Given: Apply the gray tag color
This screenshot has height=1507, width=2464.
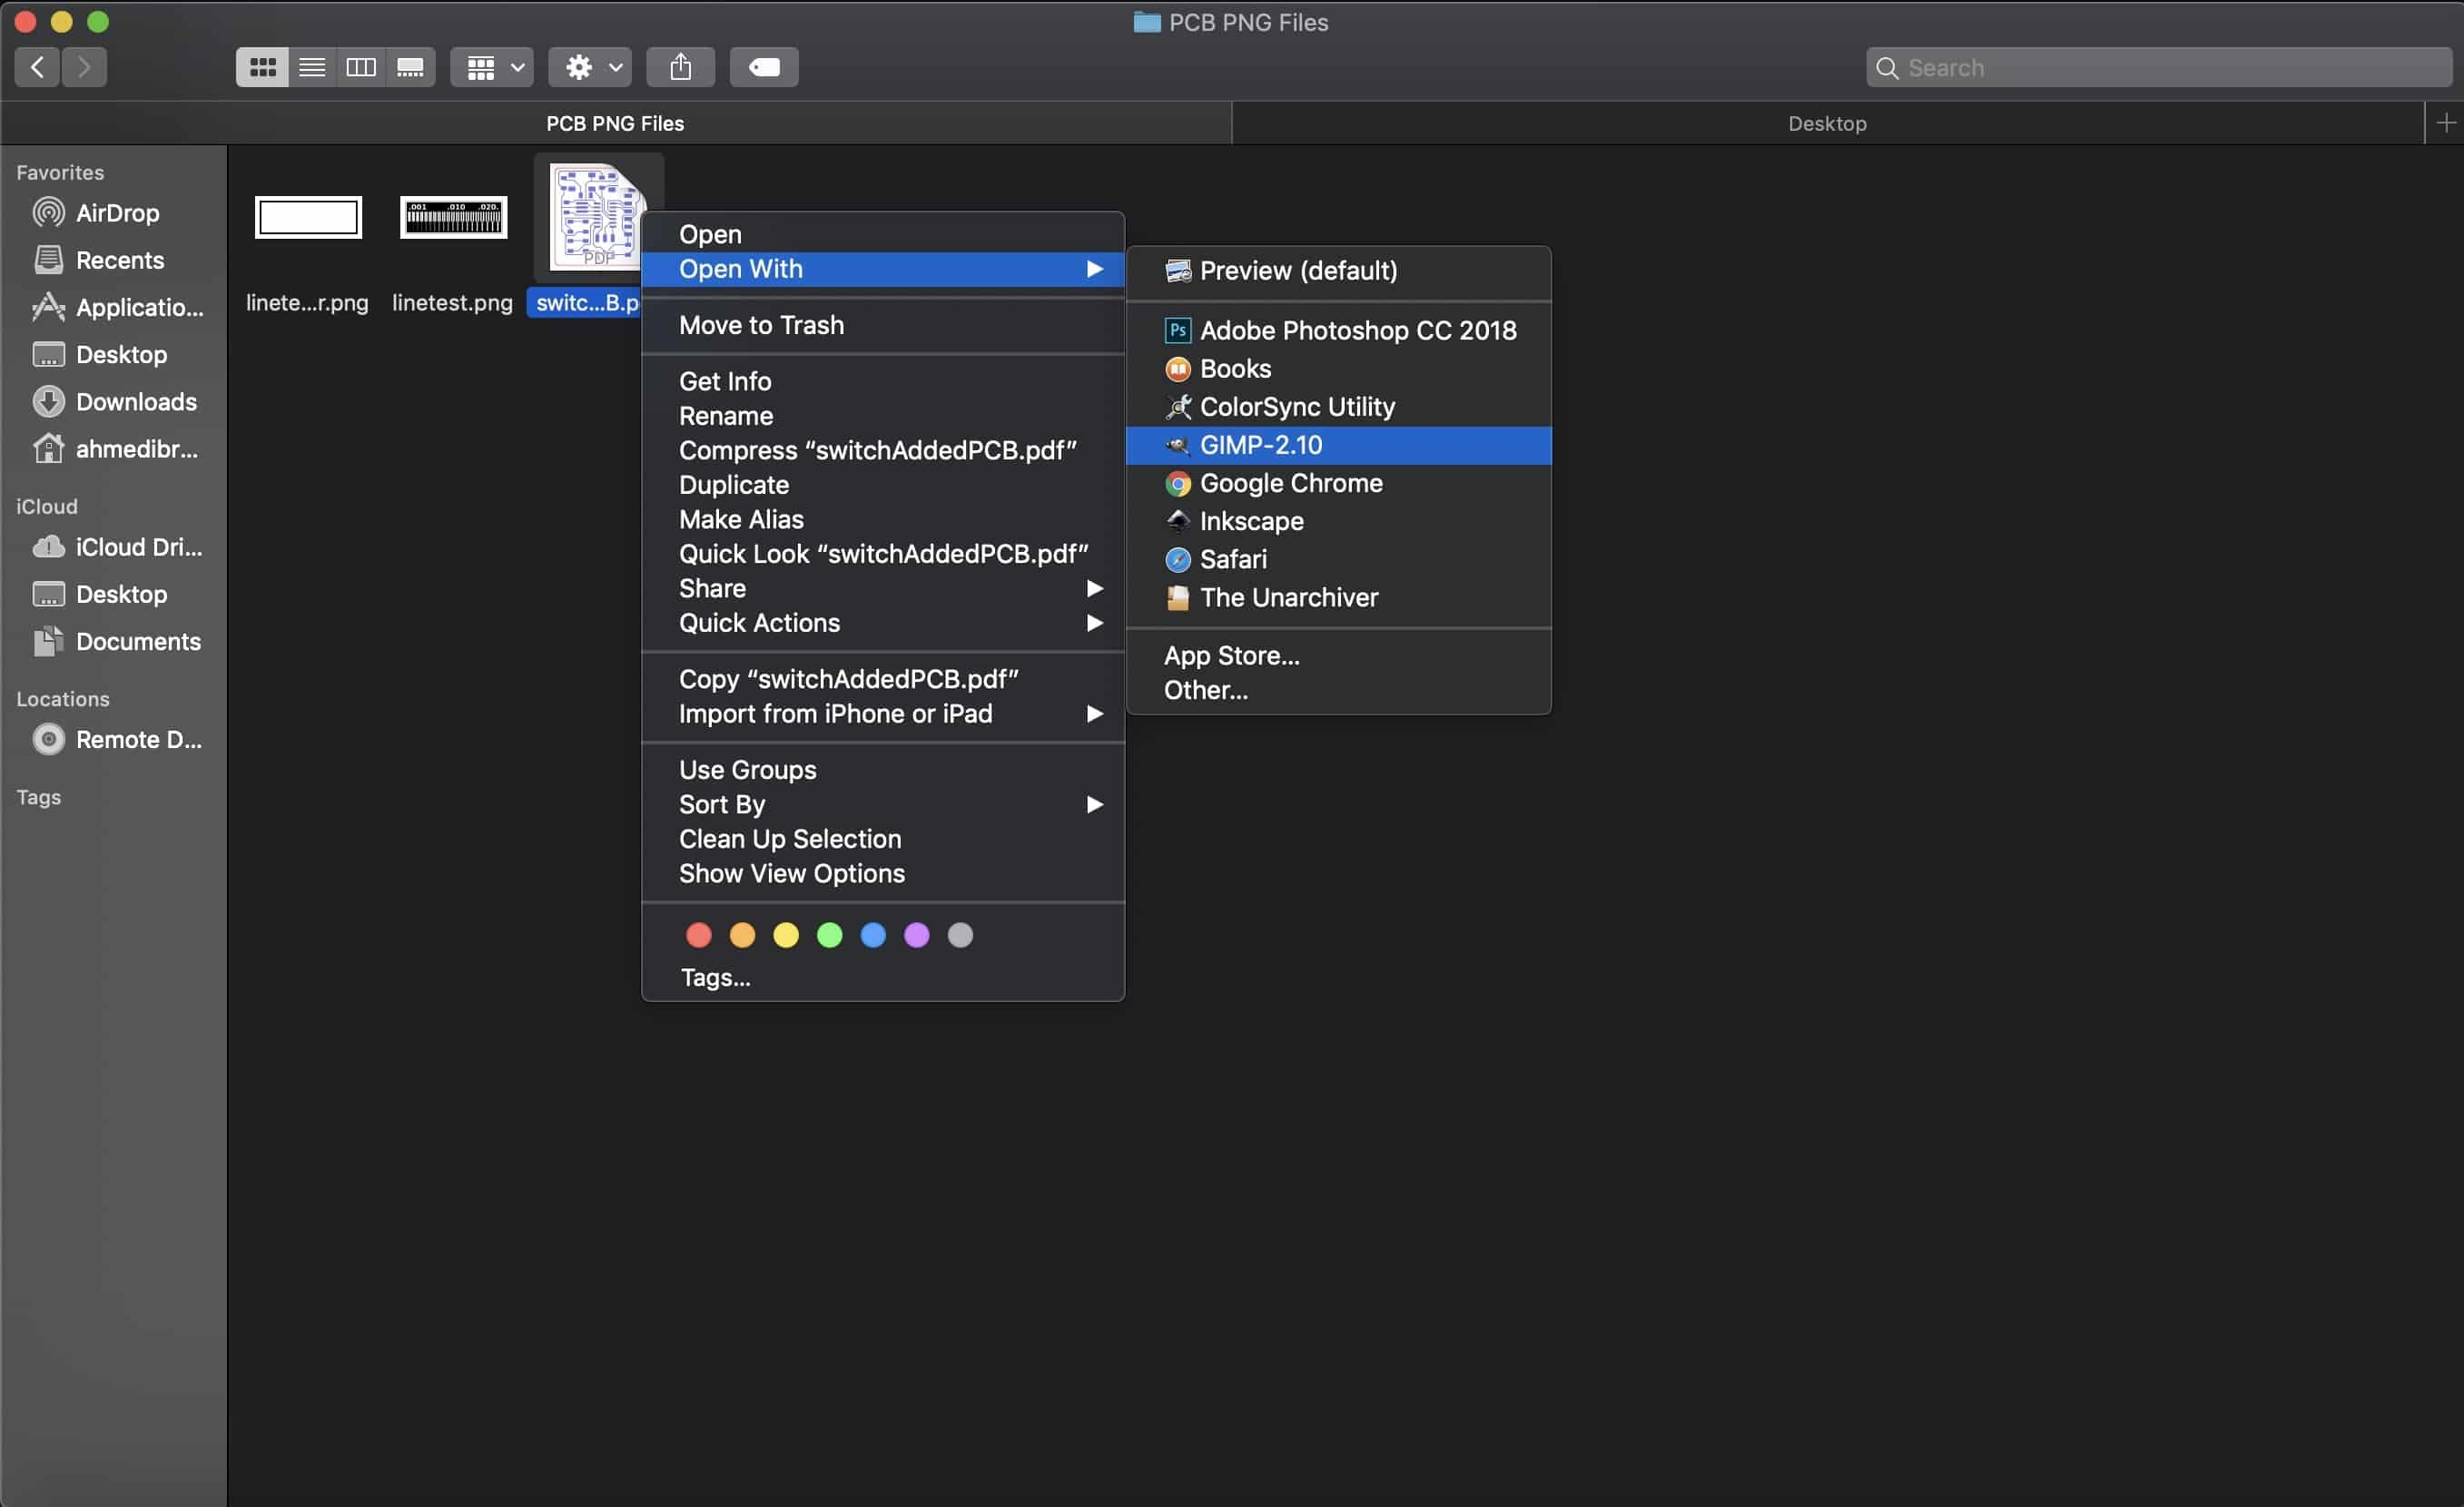Looking at the screenshot, I should (960, 934).
